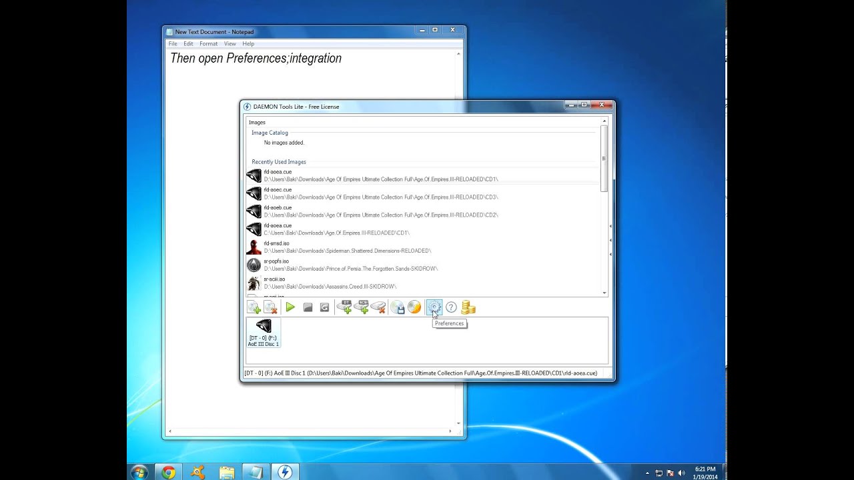
Task: Add a DT virtual drive
Action: 344,307
